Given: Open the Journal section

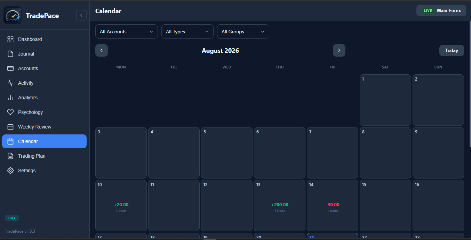Looking at the screenshot, I should pos(44,54).
